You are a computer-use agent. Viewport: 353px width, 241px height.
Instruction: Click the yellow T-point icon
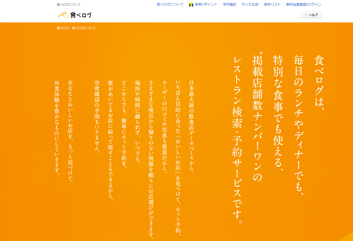pyautogui.click(x=191, y=5)
